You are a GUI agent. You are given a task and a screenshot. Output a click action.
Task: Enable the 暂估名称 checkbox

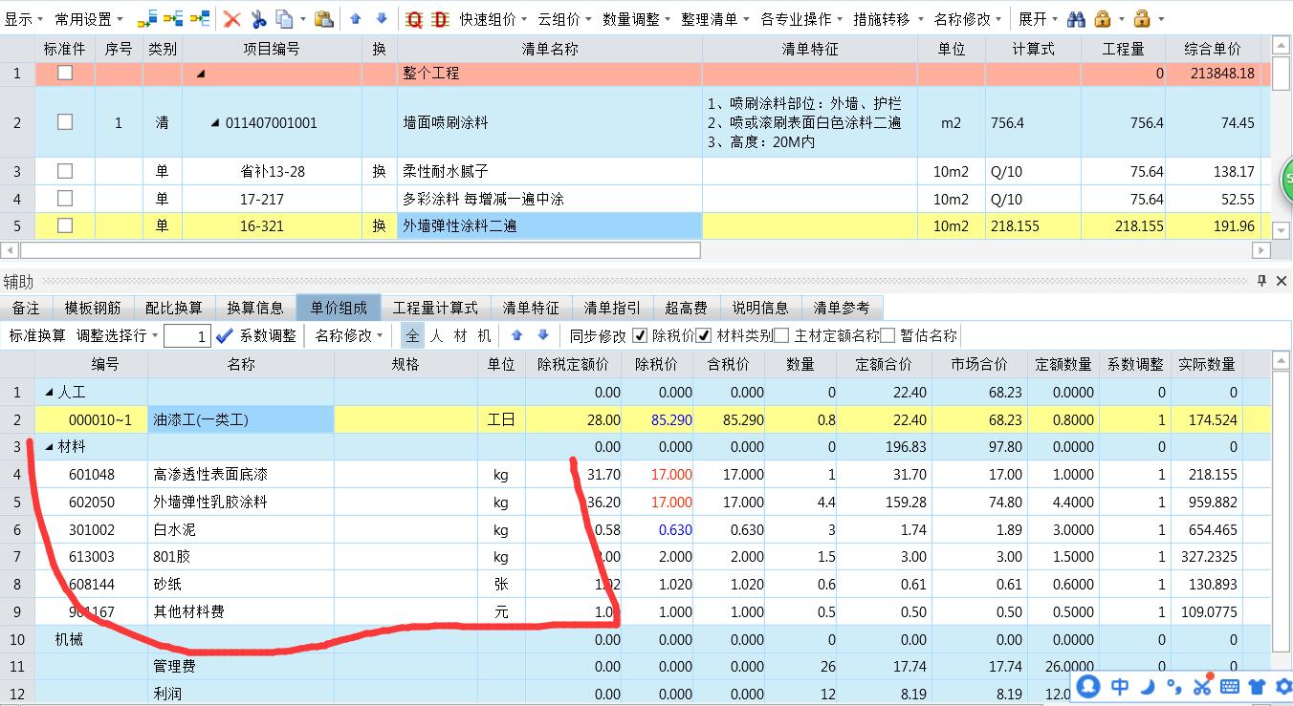[x=888, y=335]
